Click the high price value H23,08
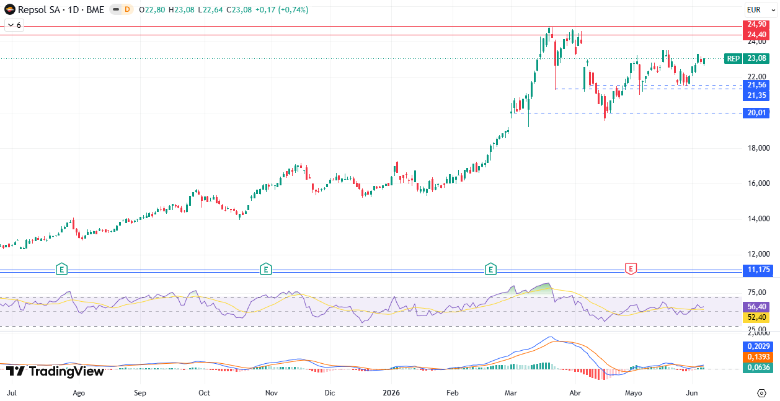 coord(182,10)
